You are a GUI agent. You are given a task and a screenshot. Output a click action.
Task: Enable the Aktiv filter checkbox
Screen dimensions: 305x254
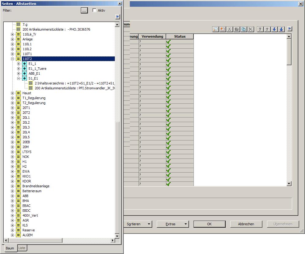pos(94,10)
